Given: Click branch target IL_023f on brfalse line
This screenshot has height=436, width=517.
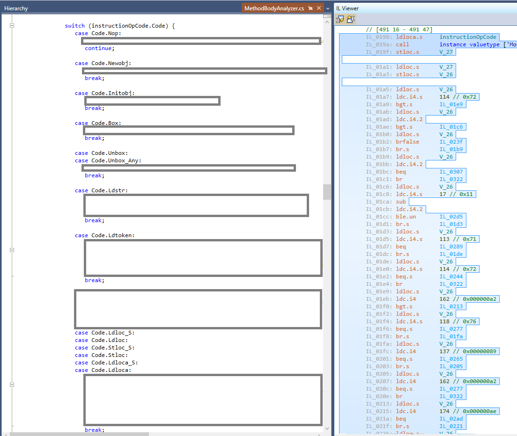Looking at the screenshot, I should [x=451, y=142].
